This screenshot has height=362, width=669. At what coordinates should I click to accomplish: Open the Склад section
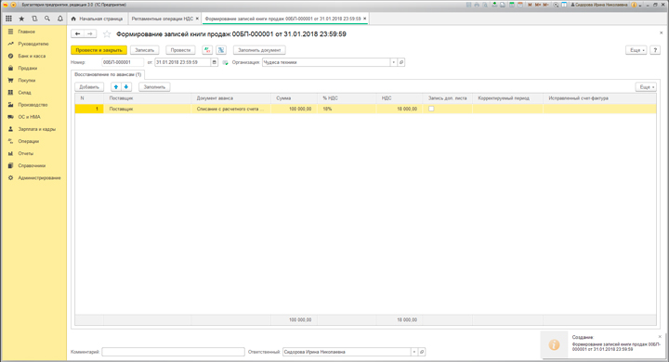tap(24, 93)
